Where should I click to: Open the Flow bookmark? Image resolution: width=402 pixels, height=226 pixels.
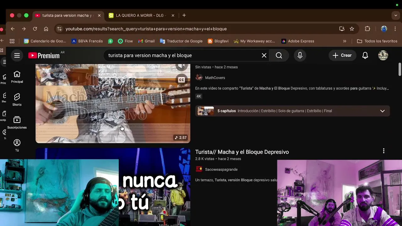[125, 41]
